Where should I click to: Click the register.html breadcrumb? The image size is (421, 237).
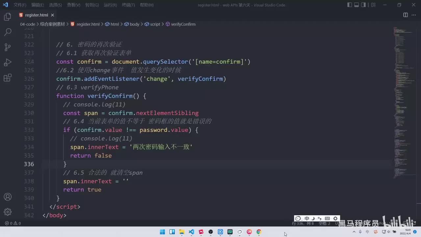(x=85, y=24)
